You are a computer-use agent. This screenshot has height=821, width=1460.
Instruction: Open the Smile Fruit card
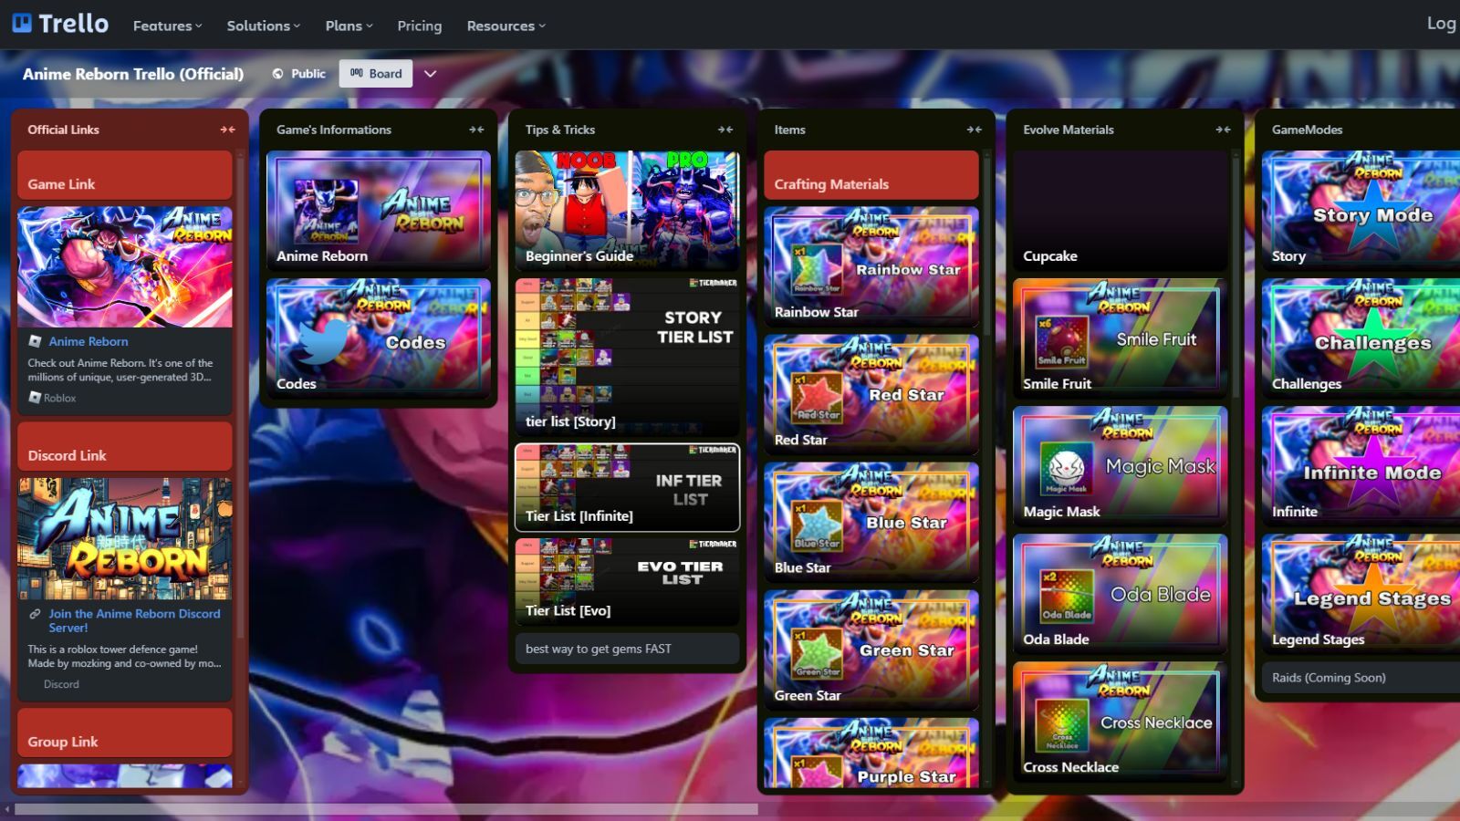pos(1121,338)
